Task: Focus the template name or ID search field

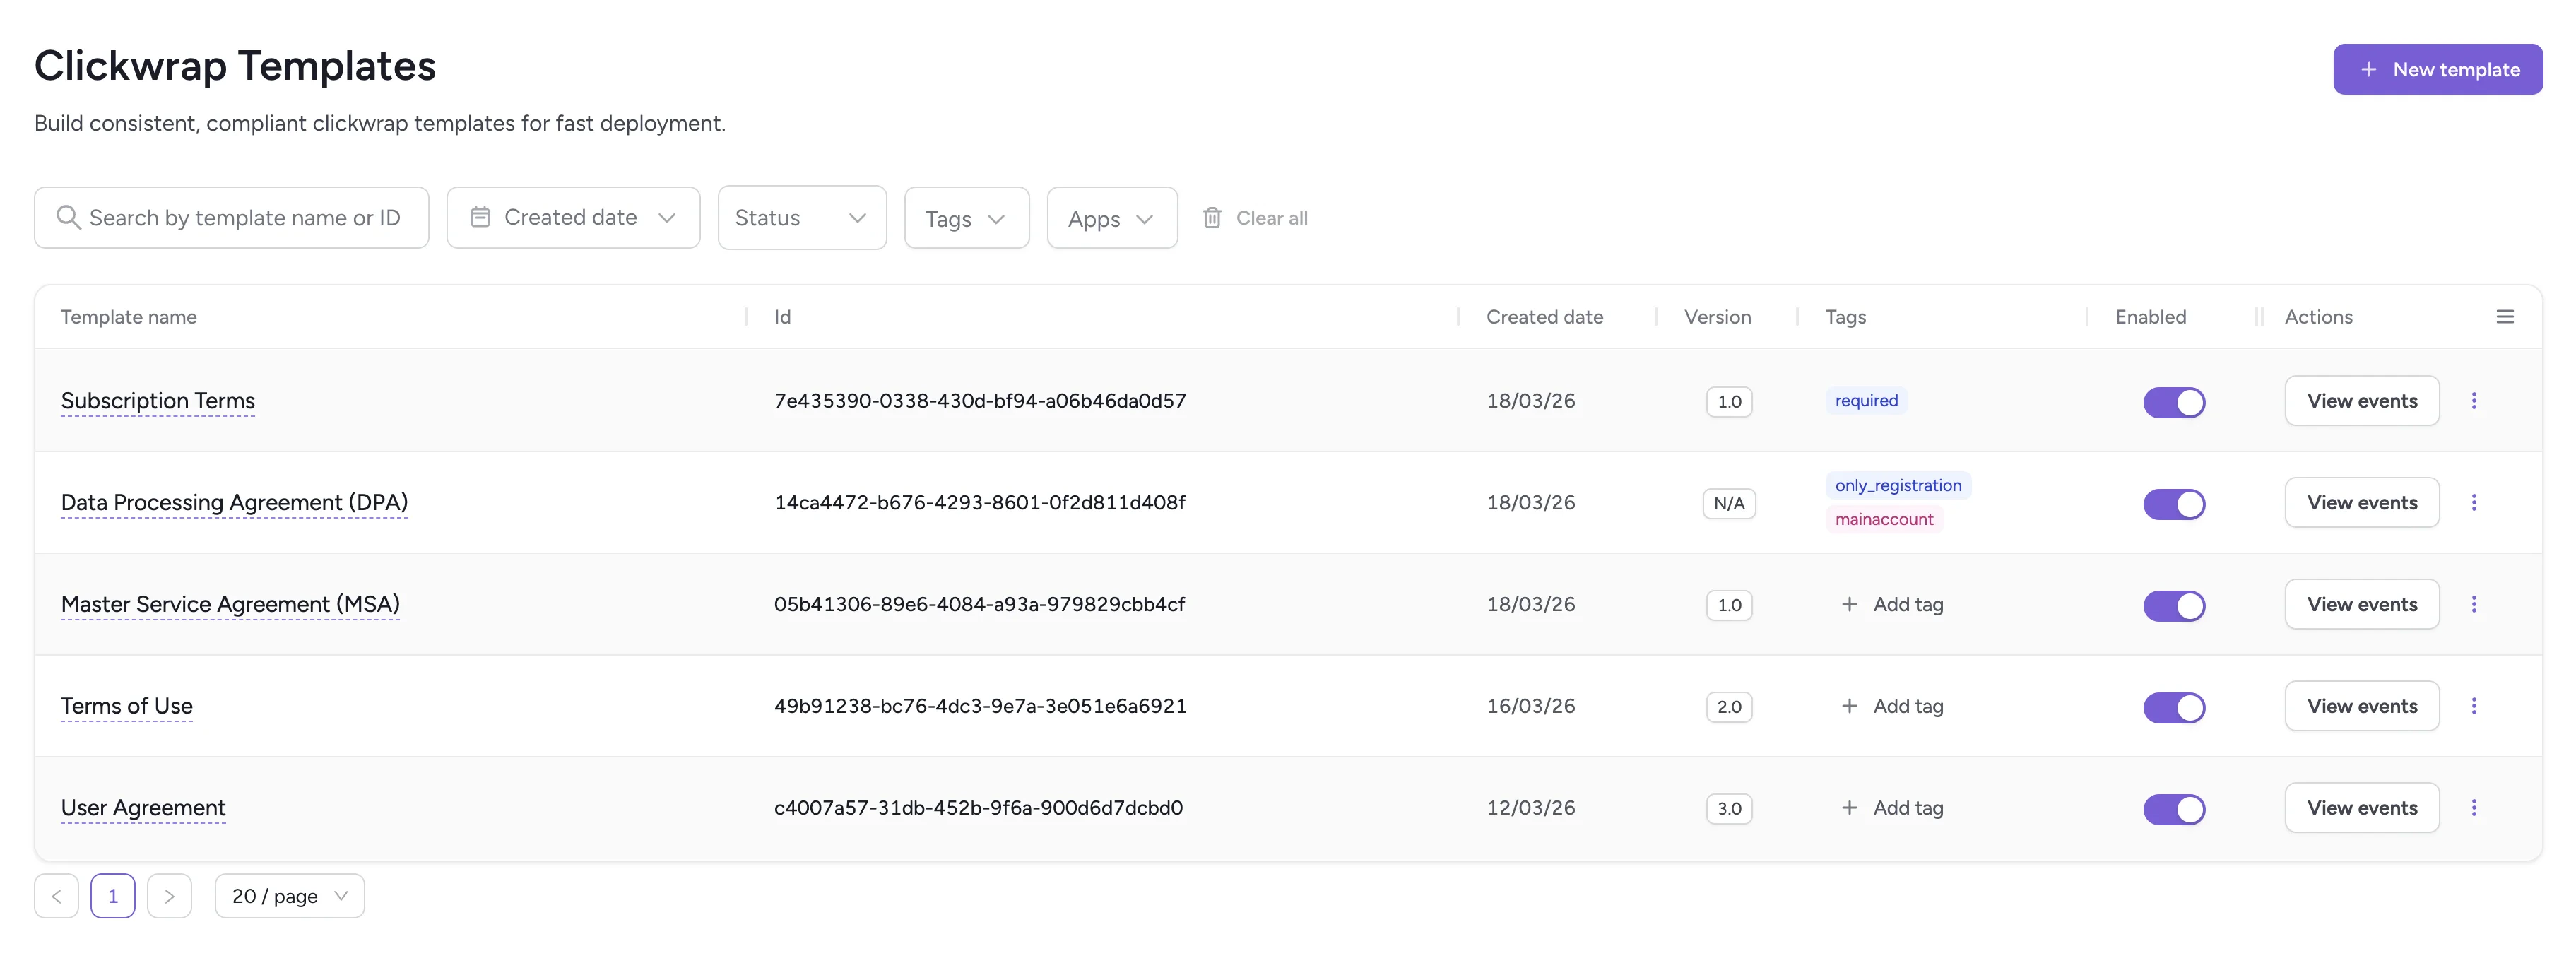Action: click(245, 218)
